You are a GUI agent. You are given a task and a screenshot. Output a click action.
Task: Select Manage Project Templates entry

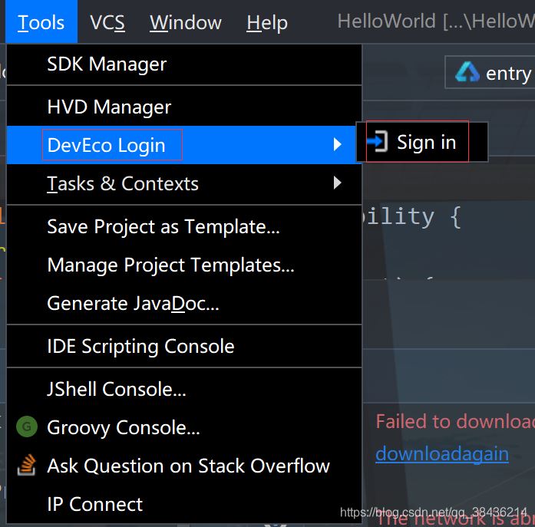tap(170, 265)
